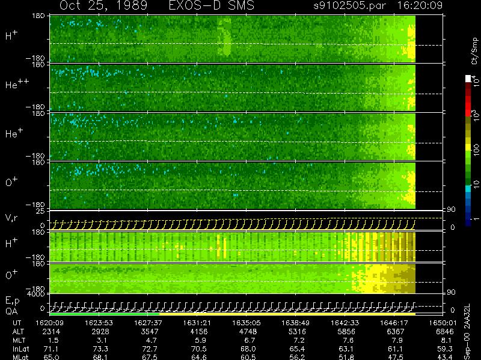Click the 'Ct/Smp' colorbar unit label
This screenshot has width=481, height=360.
(x=474, y=51)
